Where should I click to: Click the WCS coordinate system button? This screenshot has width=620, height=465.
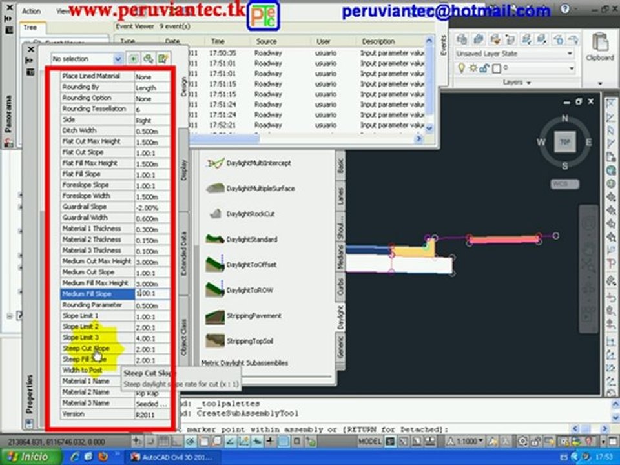coord(564,184)
